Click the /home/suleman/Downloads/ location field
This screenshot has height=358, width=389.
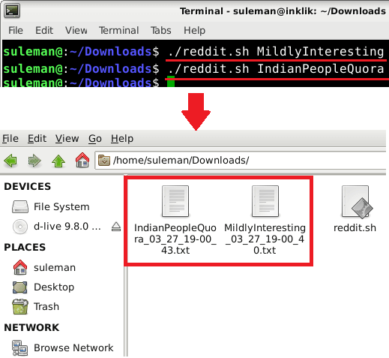tap(241, 160)
